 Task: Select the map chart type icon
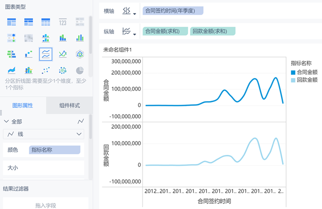coord(28,38)
